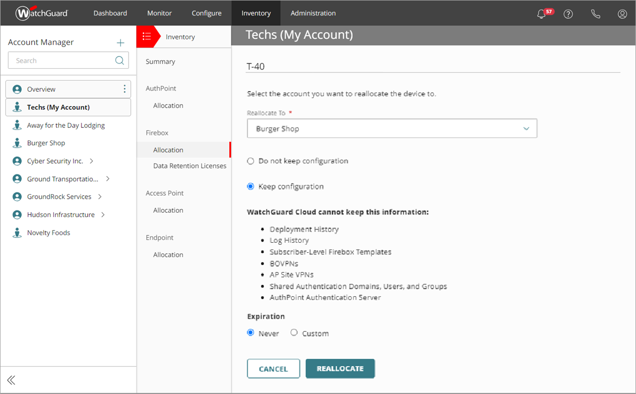Add a new account with the plus icon
This screenshot has height=394, width=636.
pos(120,42)
